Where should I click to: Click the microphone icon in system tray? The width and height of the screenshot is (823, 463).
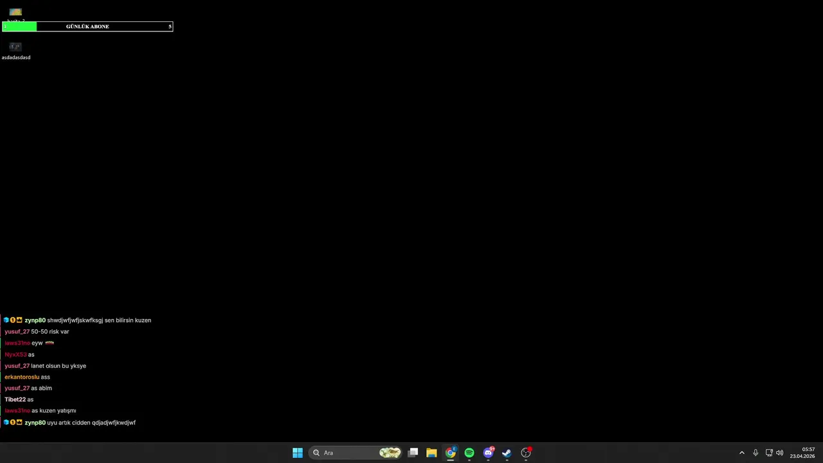tap(755, 453)
